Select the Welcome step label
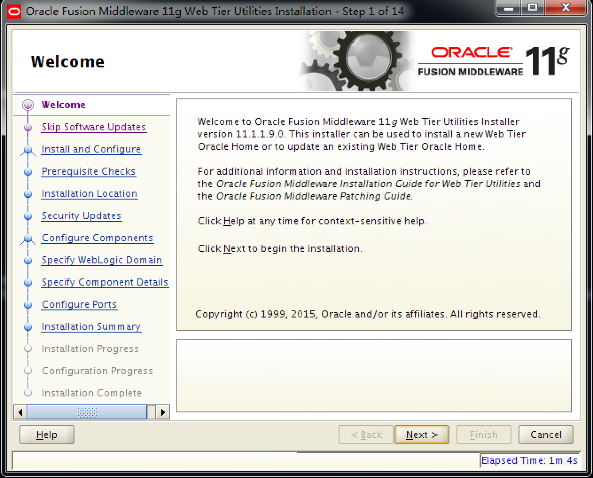 [63, 105]
